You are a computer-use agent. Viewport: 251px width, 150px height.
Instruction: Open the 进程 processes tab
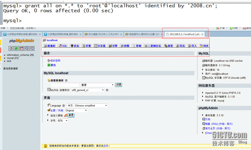168,46
